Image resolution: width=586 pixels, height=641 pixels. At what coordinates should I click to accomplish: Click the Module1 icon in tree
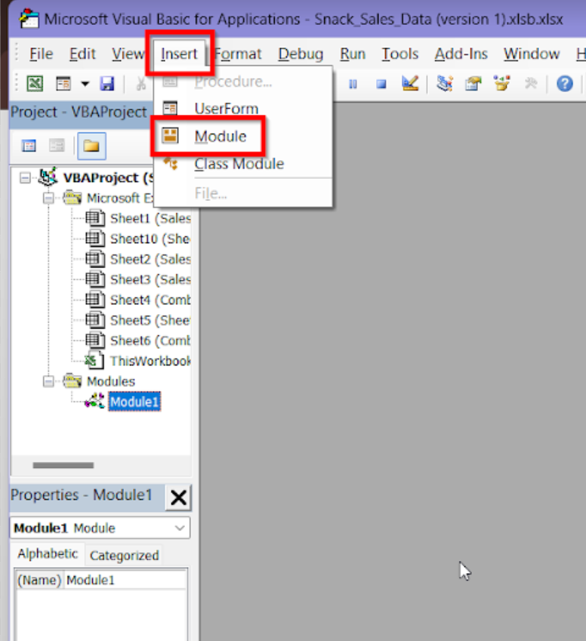pyautogui.click(x=94, y=401)
